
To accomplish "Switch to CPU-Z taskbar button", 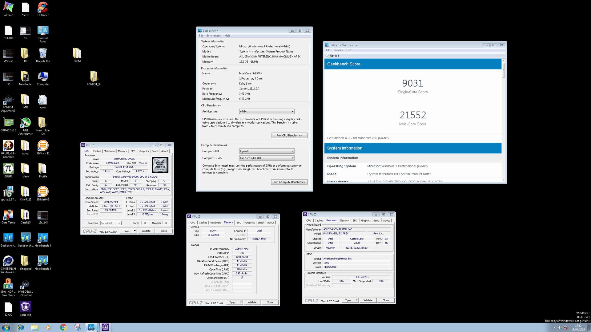I will 105,327.
